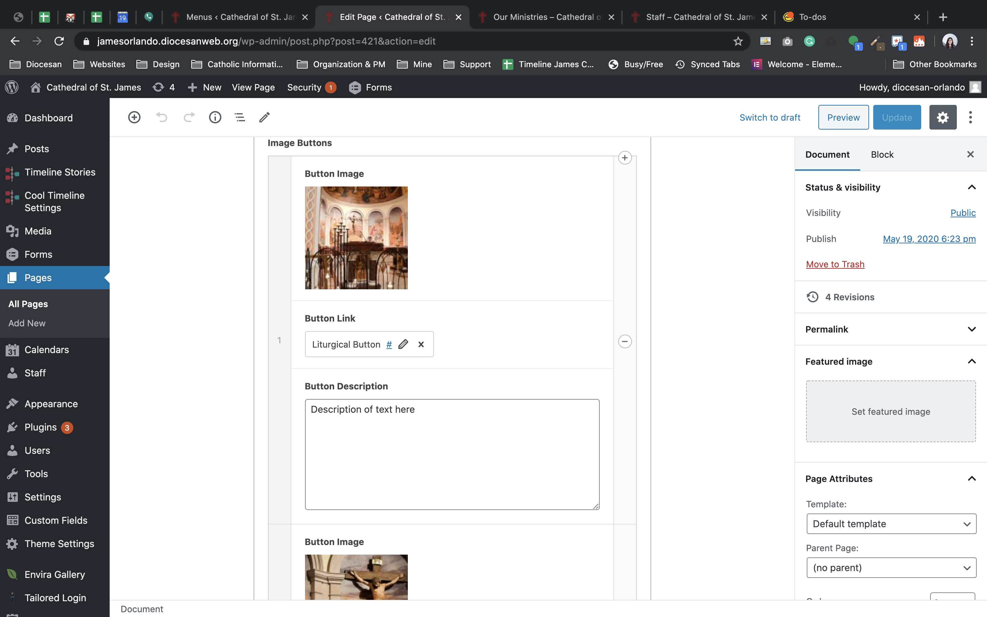
Task: Switch to the Block tab
Action: coord(882,155)
